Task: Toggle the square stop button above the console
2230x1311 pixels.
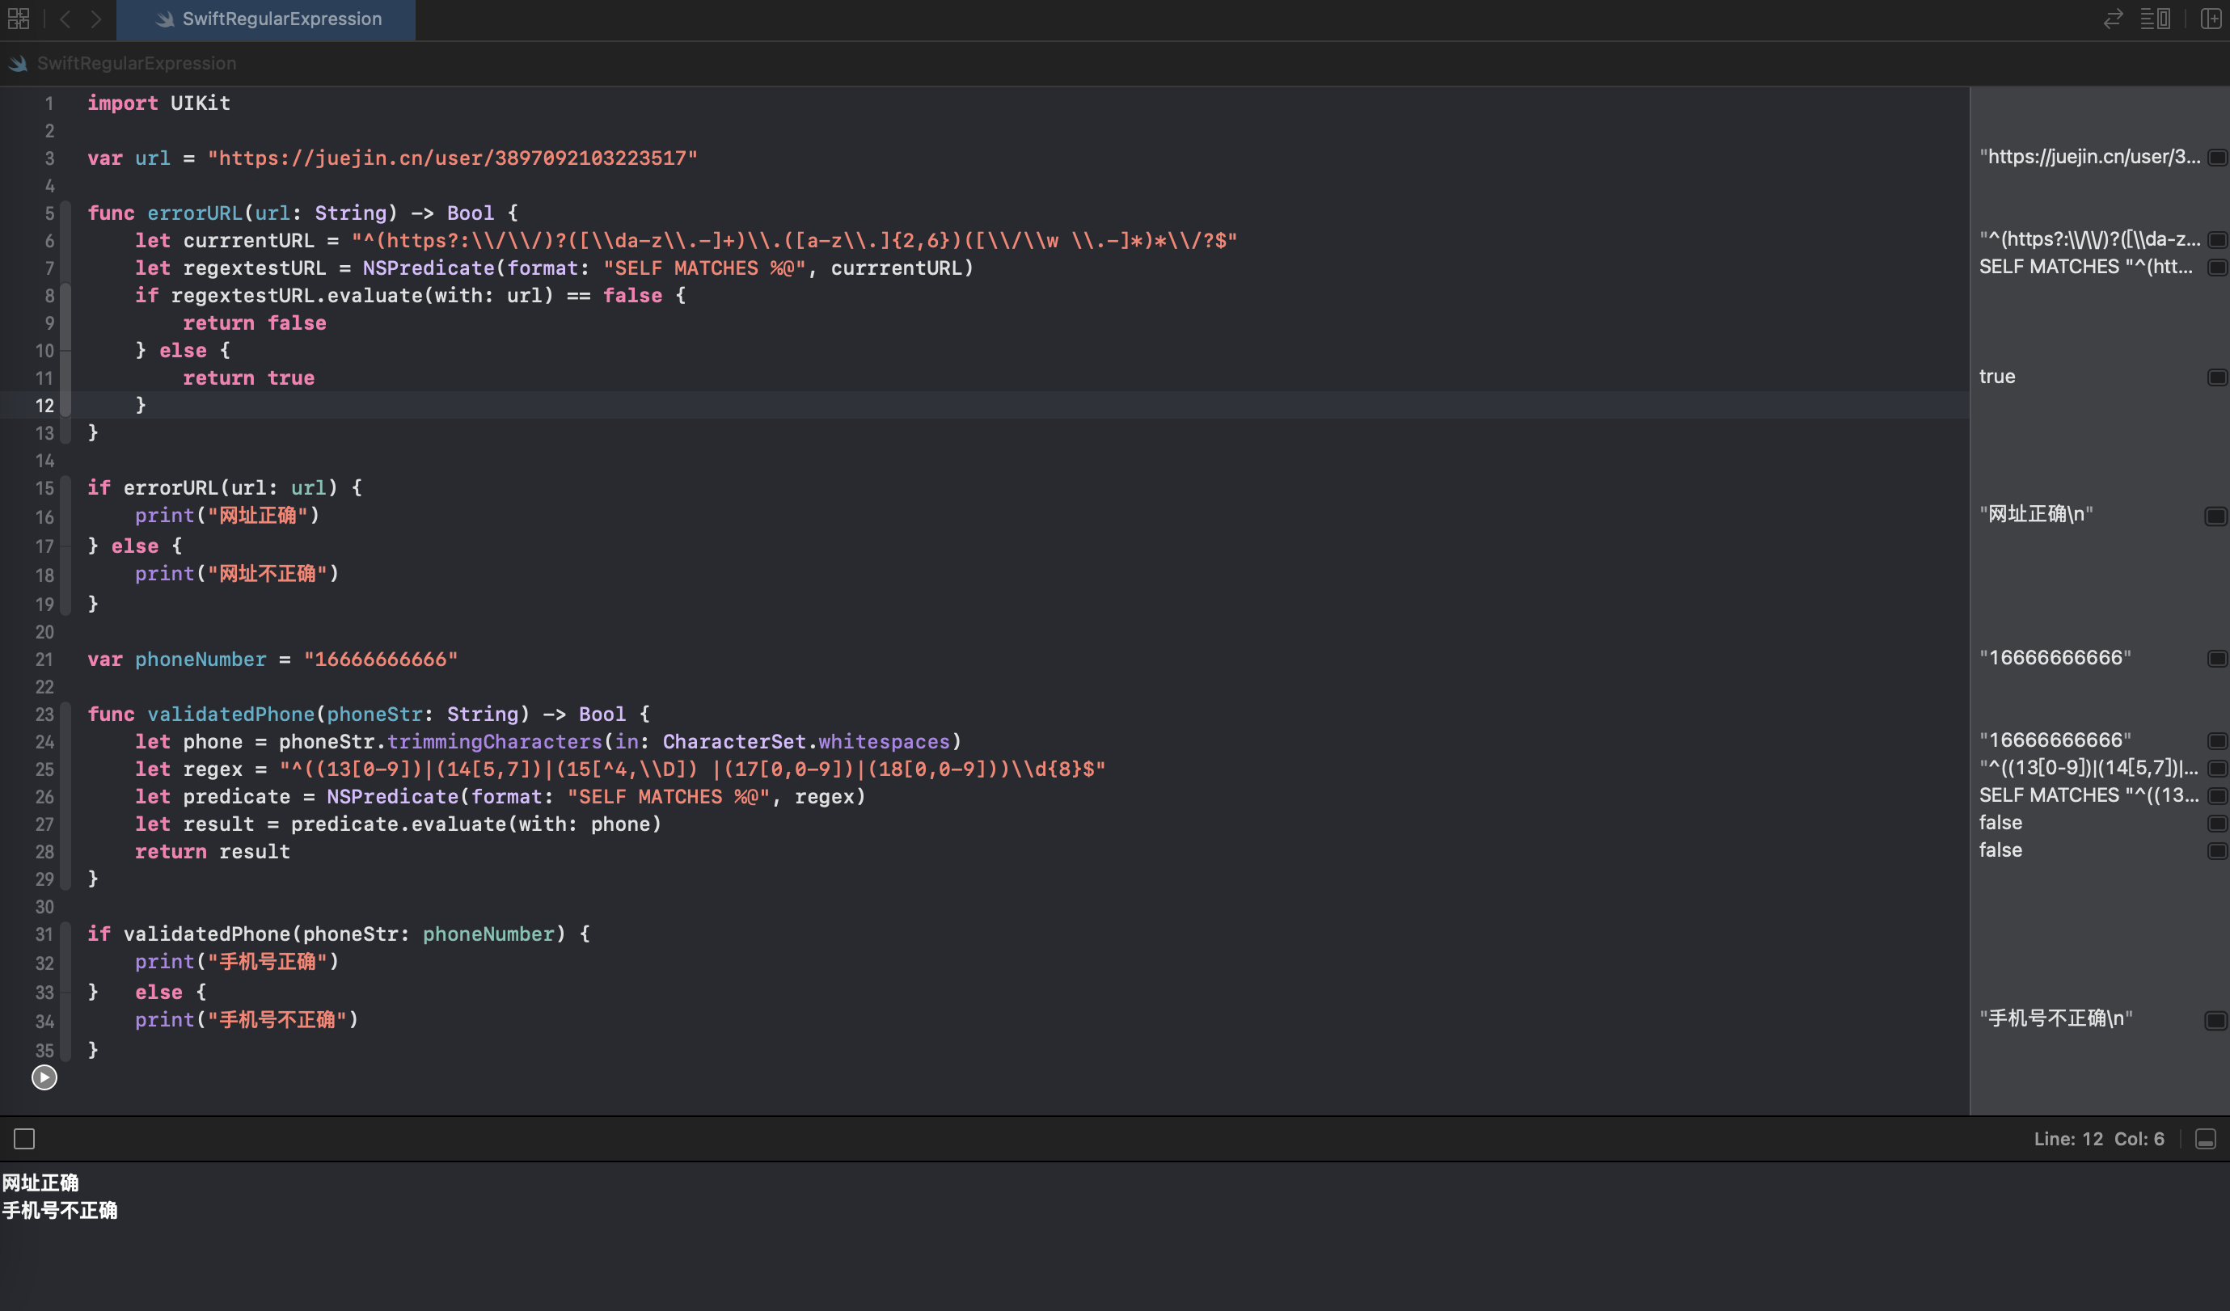Action: pos(25,1140)
